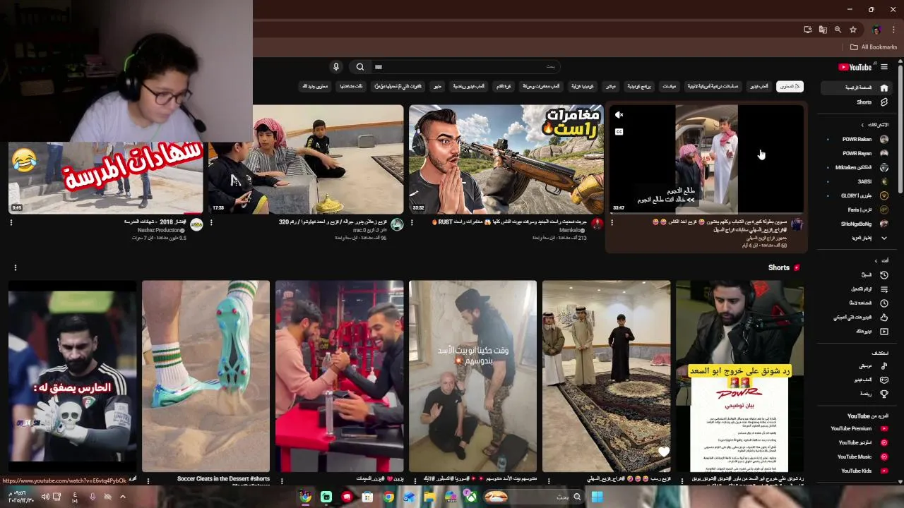Viewport: 904px width, 508px height.
Task: Click the magnifier search button
Action: click(x=360, y=66)
